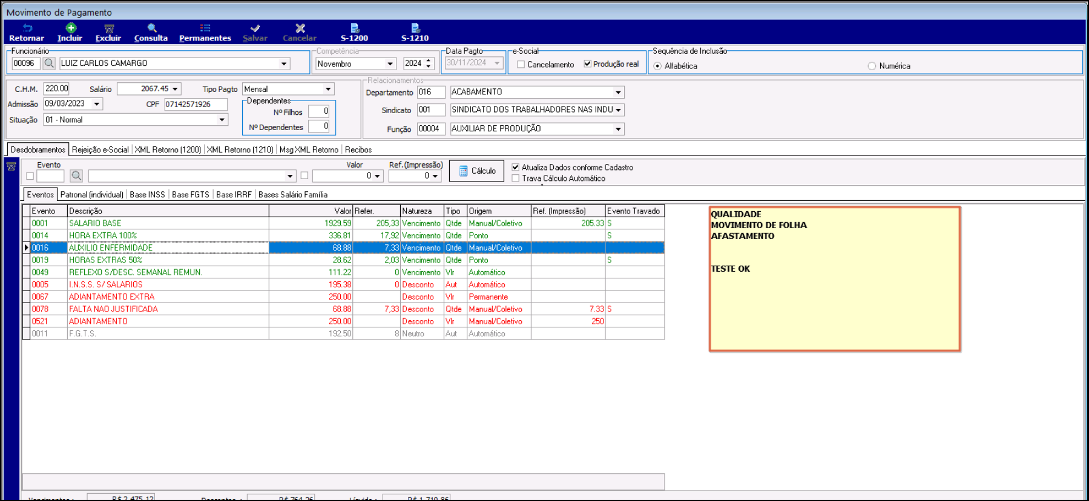Open the S-1210 document icon

[415, 28]
